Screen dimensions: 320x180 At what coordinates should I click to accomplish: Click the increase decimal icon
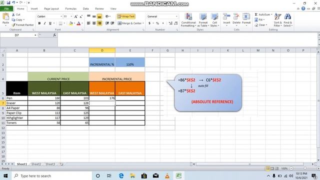tap(170, 23)
